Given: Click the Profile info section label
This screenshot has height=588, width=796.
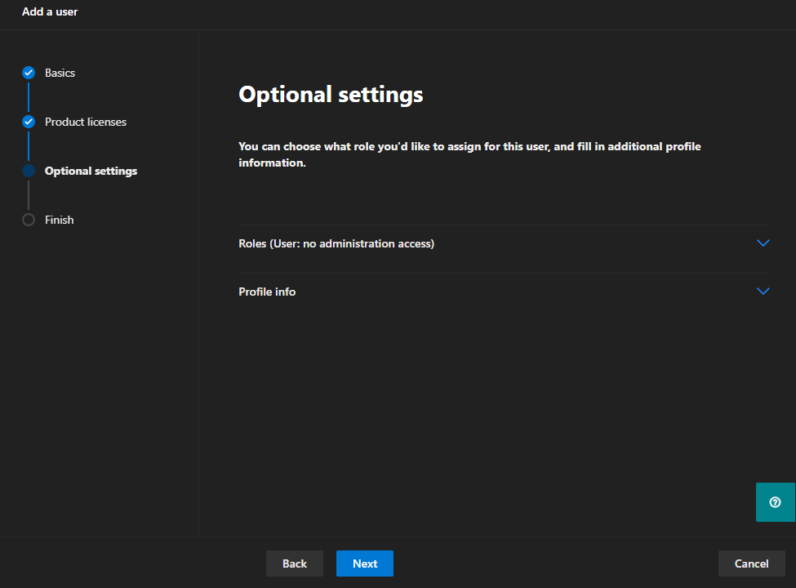Looking at the screenshot, I should (267, 292).
